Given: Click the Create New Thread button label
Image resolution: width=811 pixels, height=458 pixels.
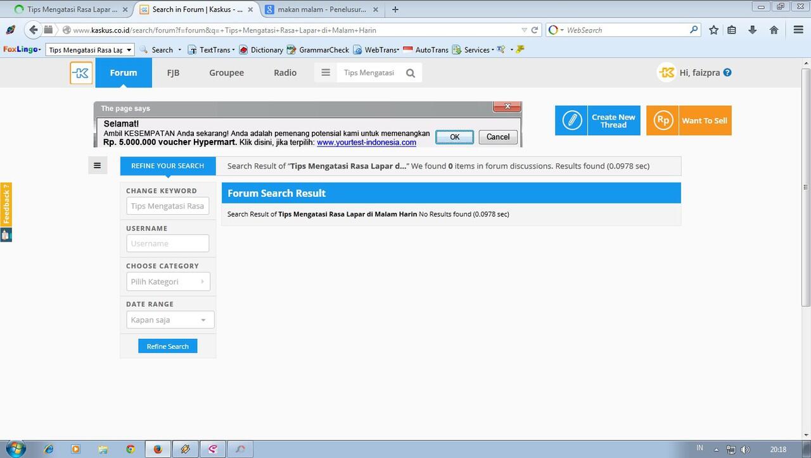Looking at the screenshot, I should coord(613,121).
